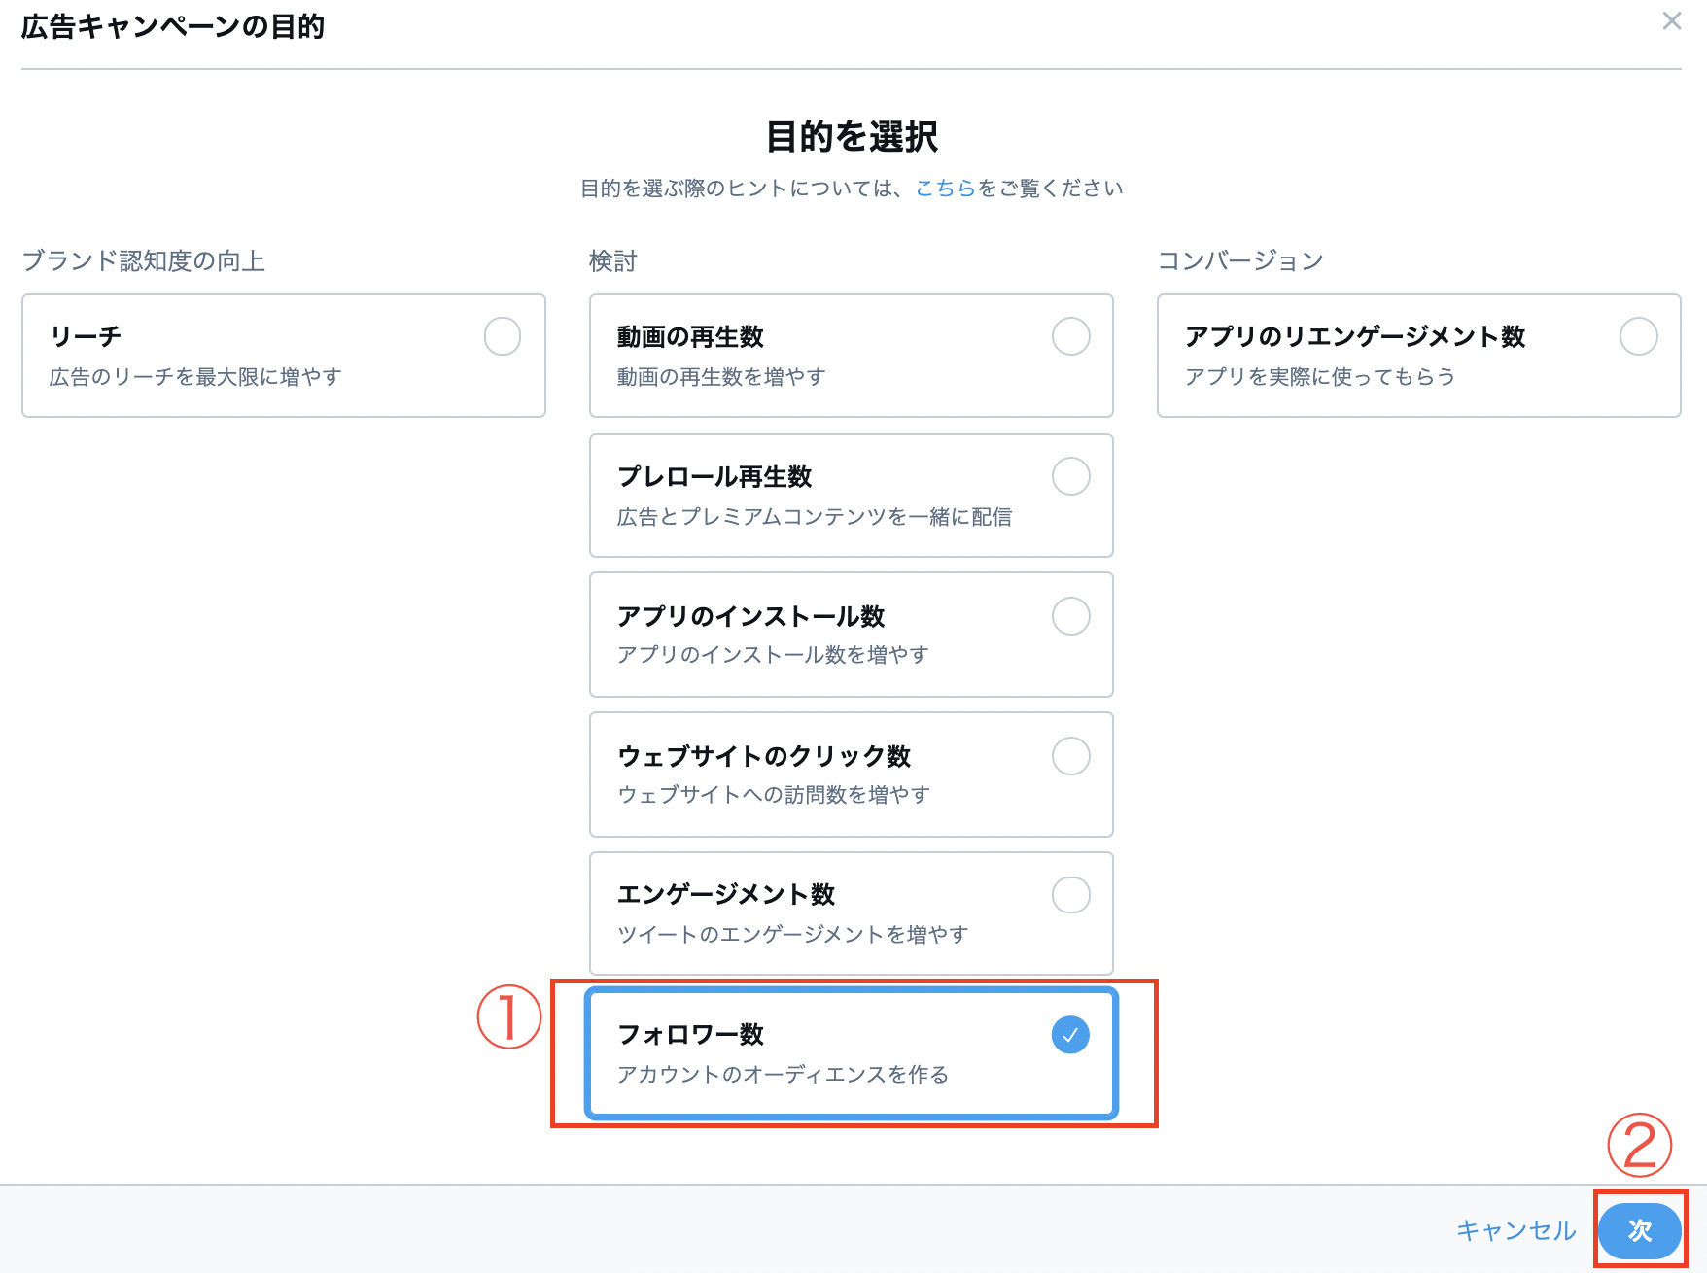
Task: Click the 動画の再生数 card title
Action: [690, 337]
